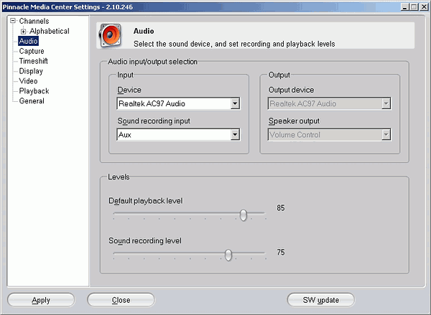Click the playback level value 85
The image size is (431, 315).
281,208
